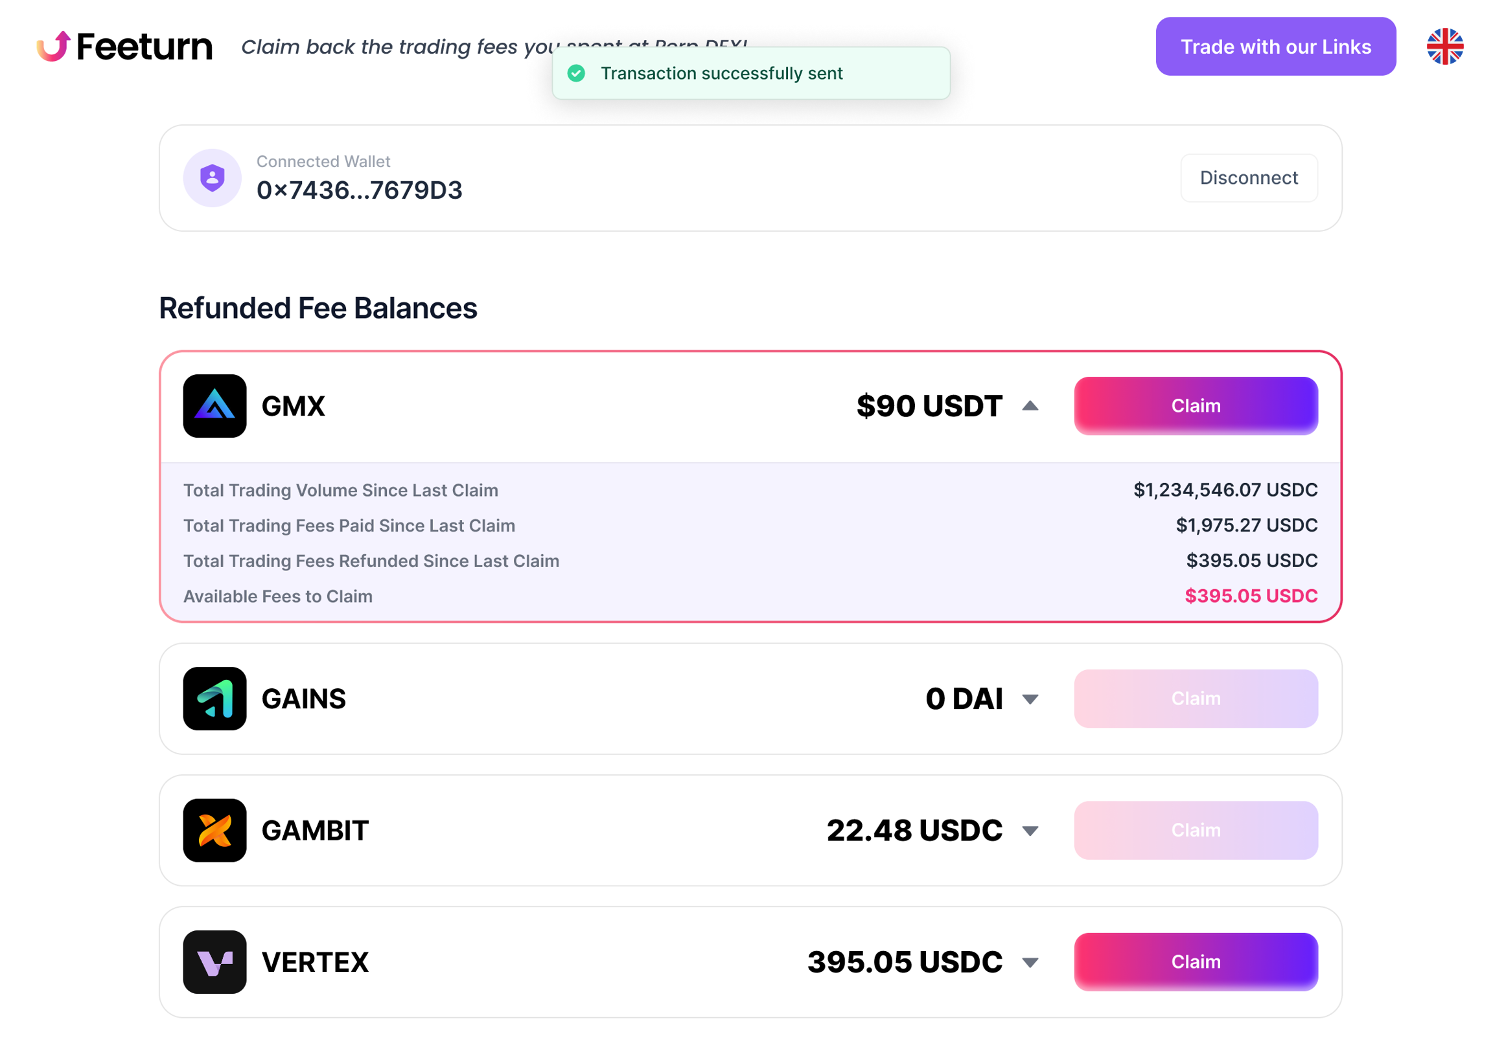Open the UK flag language selector

coord(1444,46)
